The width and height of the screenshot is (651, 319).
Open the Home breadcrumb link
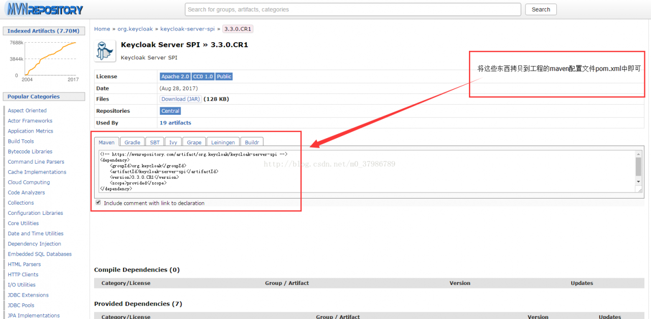(x=102, y=29)
